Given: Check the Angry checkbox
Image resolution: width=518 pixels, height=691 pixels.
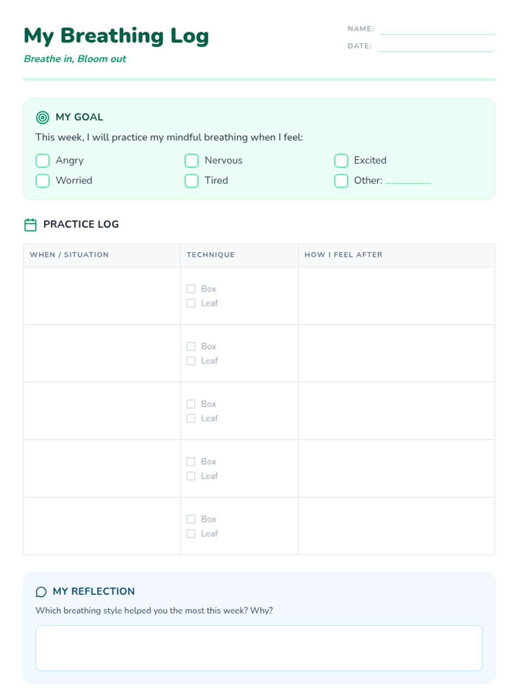Looking at the screenshot, I should [43, 161].
